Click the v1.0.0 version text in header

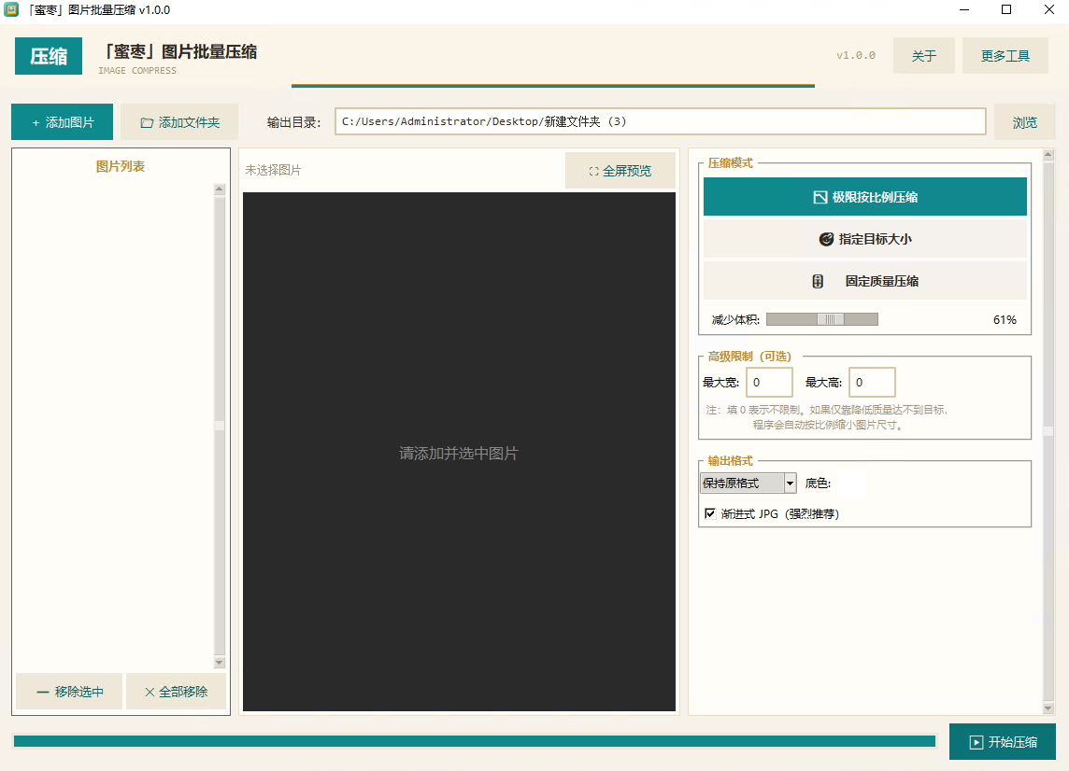click(x=856, y=55)
